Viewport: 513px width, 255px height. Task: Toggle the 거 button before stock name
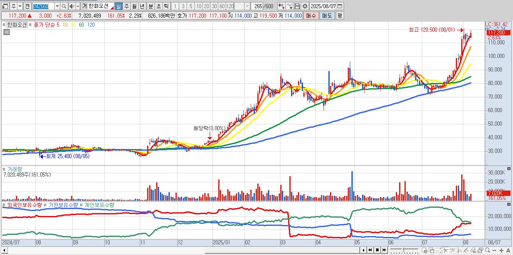pyautogui.click(x=84, y=6)
